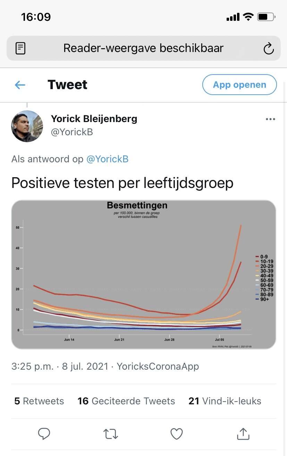Image resolution: width=287 pixels, height=456 pixels.
Task: Open reader view page icon
Action: (20, 48)
